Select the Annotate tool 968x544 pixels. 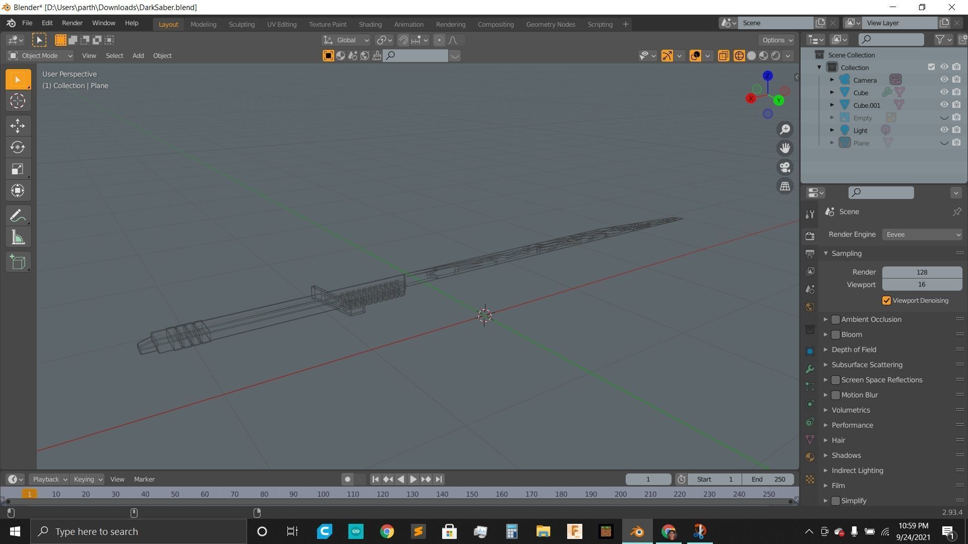(18, 216)
